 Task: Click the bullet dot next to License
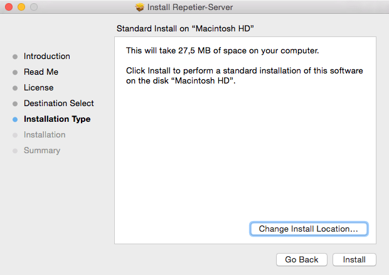coord(15,88)
